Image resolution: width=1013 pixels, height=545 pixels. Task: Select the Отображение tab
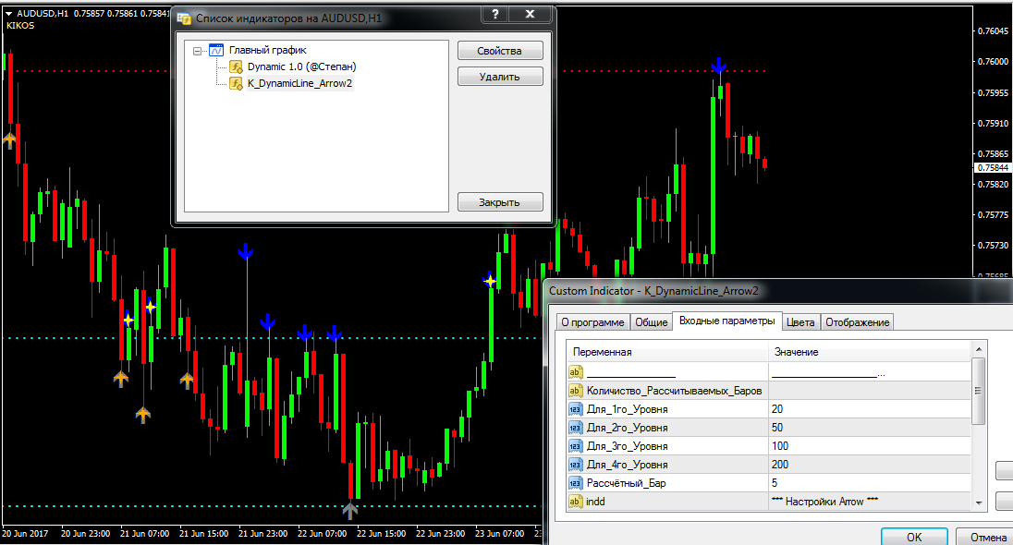point(857,321)
